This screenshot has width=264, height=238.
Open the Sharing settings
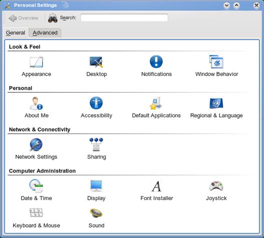(96, 145)
